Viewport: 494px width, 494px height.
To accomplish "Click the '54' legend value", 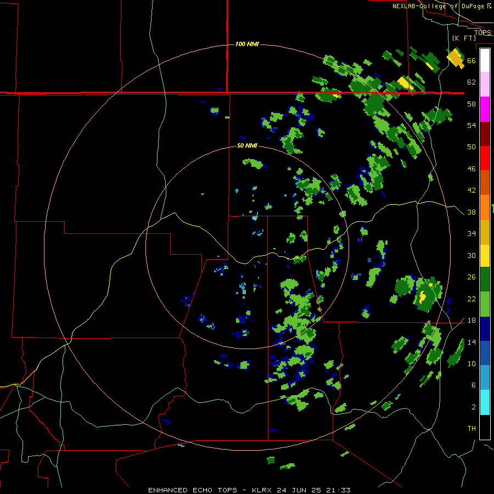I will point(471,125).
